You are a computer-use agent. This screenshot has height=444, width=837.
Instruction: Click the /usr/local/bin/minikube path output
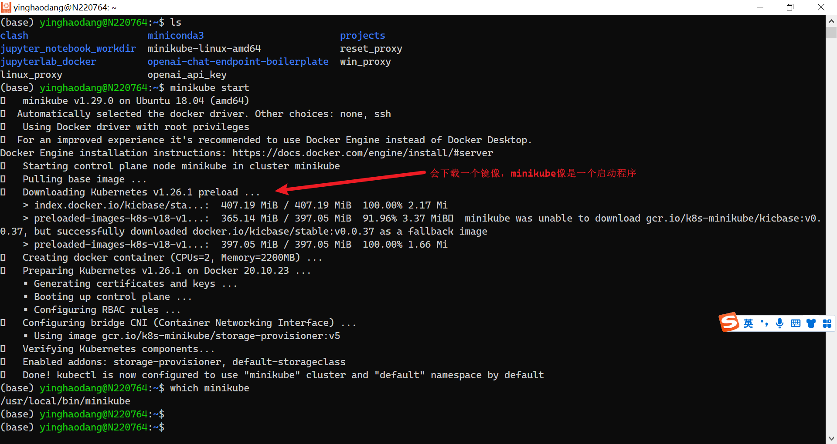pos(65,401)
